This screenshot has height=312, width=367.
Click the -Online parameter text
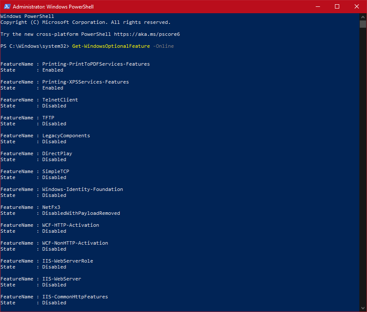(163, 46)
